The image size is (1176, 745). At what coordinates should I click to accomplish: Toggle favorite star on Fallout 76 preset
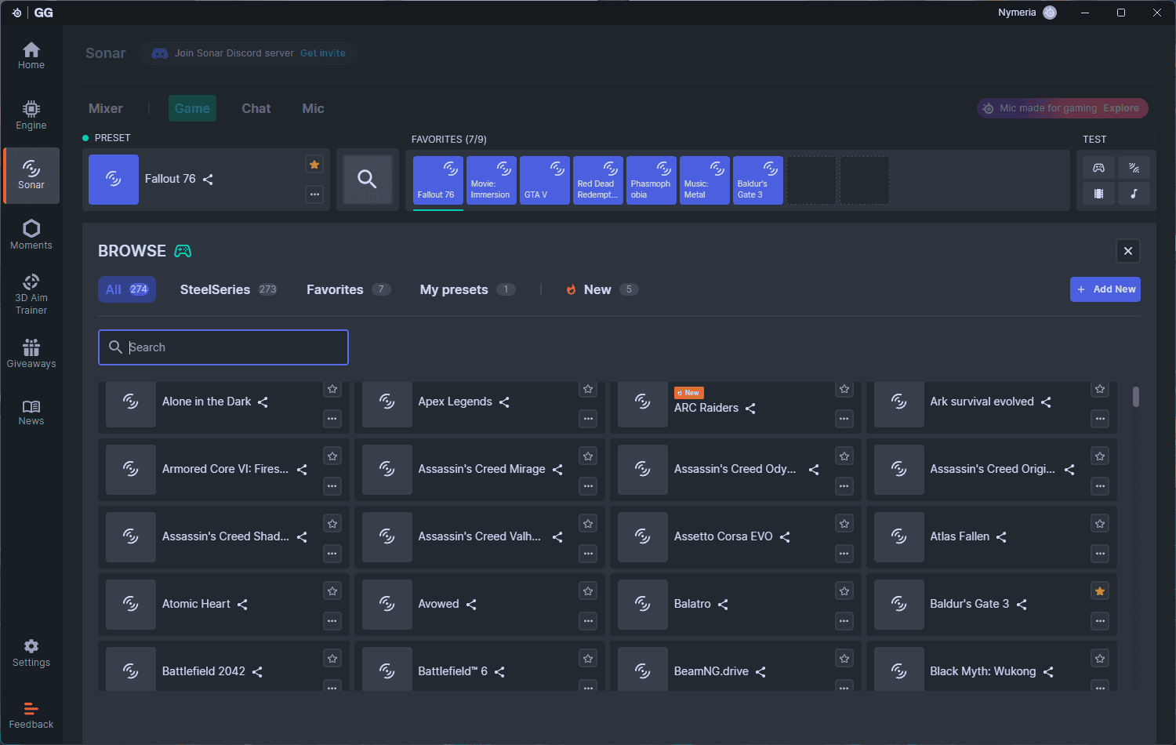coord(314,165)
